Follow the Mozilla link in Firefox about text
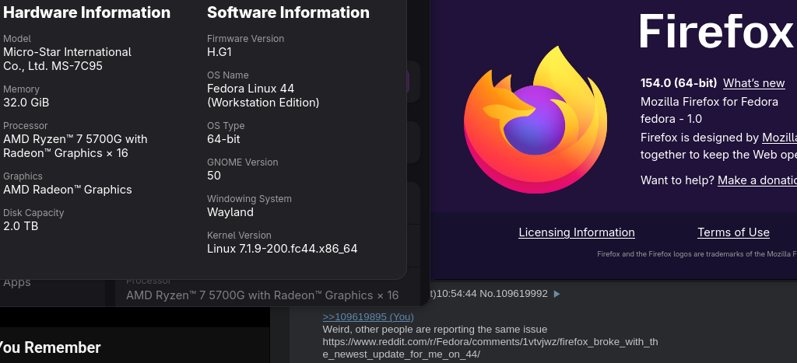This screenshot has width=797, height=363. (779, 138)
